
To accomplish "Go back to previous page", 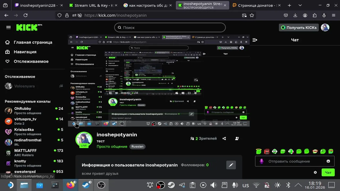I will [x=6, y=15].
